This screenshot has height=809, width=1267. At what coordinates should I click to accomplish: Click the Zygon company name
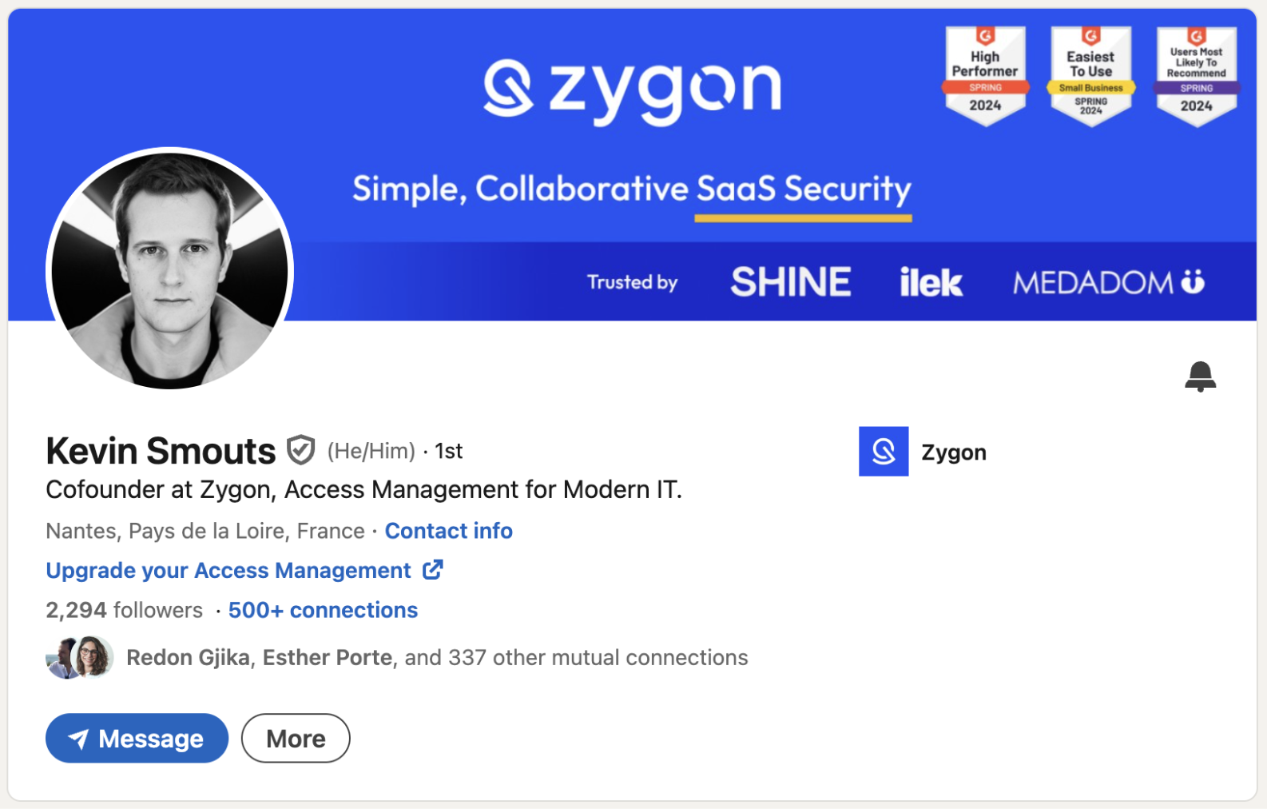coord(954,452)
